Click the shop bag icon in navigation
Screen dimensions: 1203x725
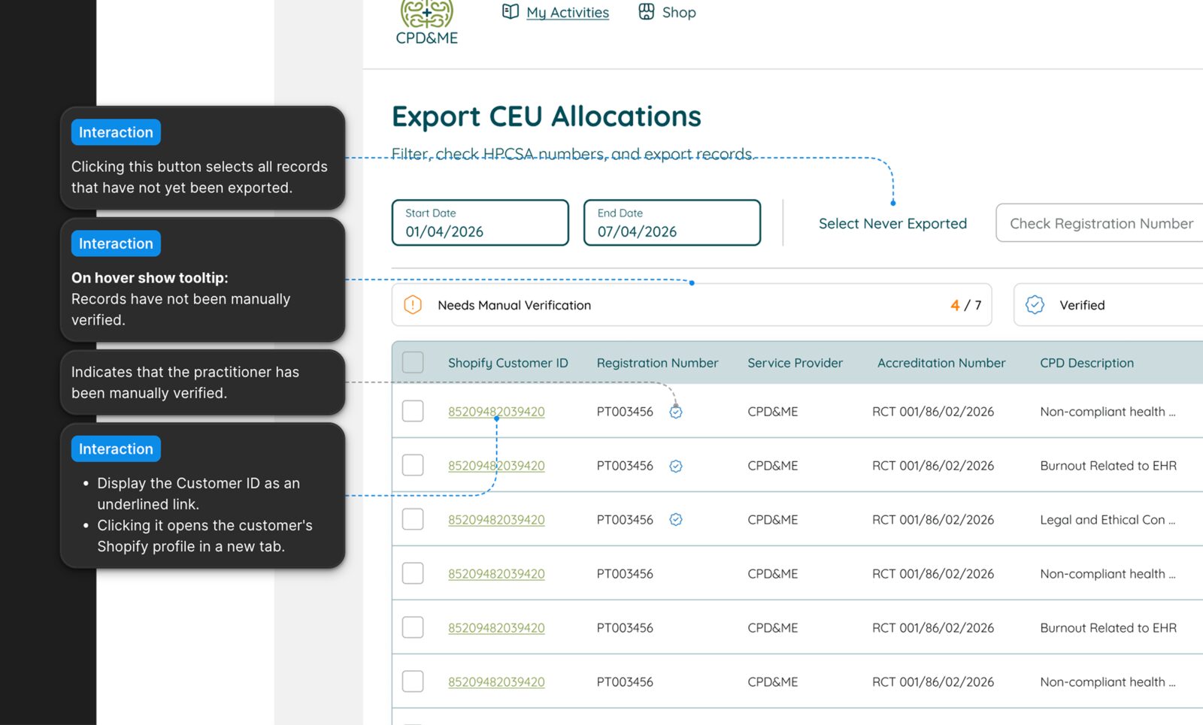(647, 11)
